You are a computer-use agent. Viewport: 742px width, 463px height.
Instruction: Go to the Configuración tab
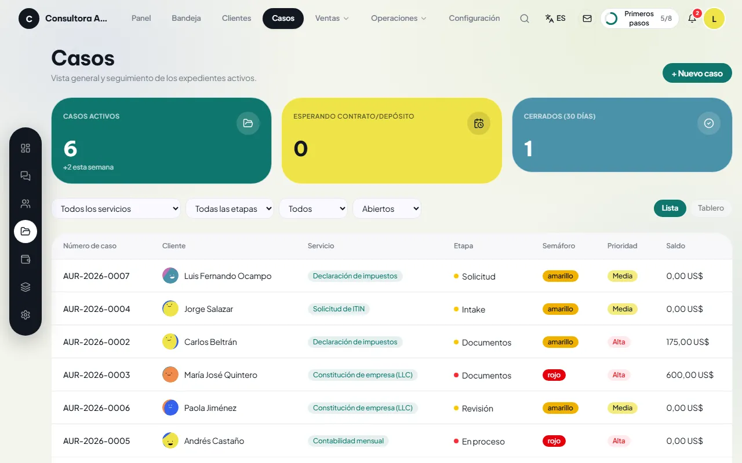coord(474,19)
